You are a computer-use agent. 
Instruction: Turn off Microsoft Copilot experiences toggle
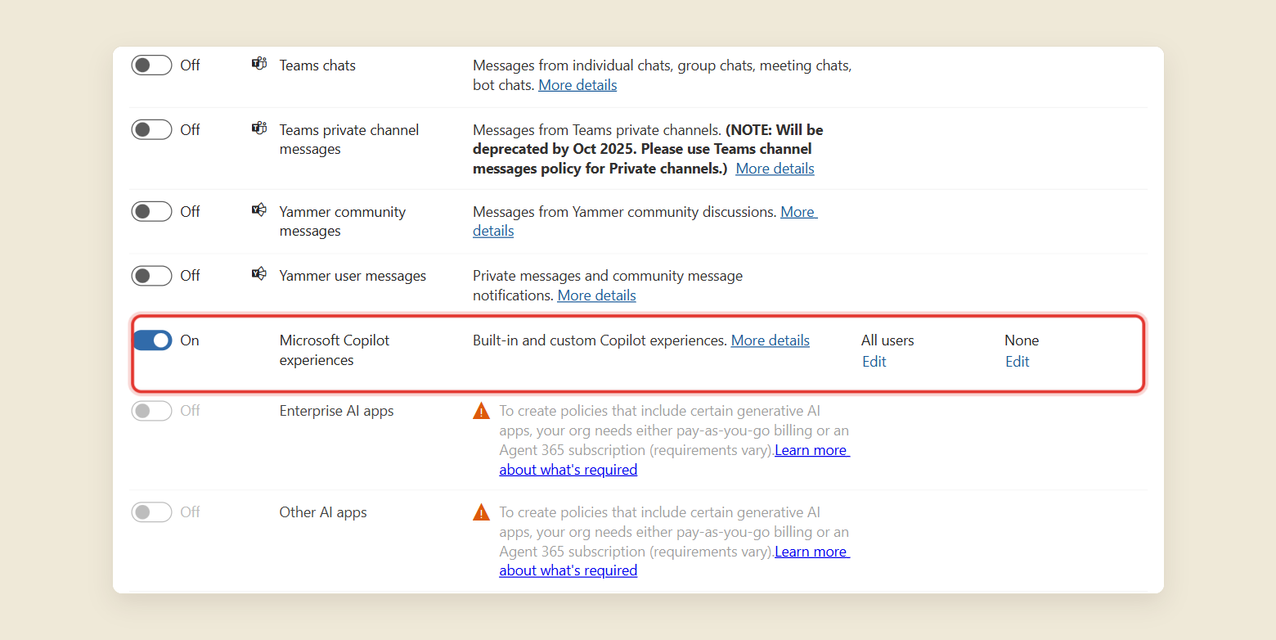(152, 340)
